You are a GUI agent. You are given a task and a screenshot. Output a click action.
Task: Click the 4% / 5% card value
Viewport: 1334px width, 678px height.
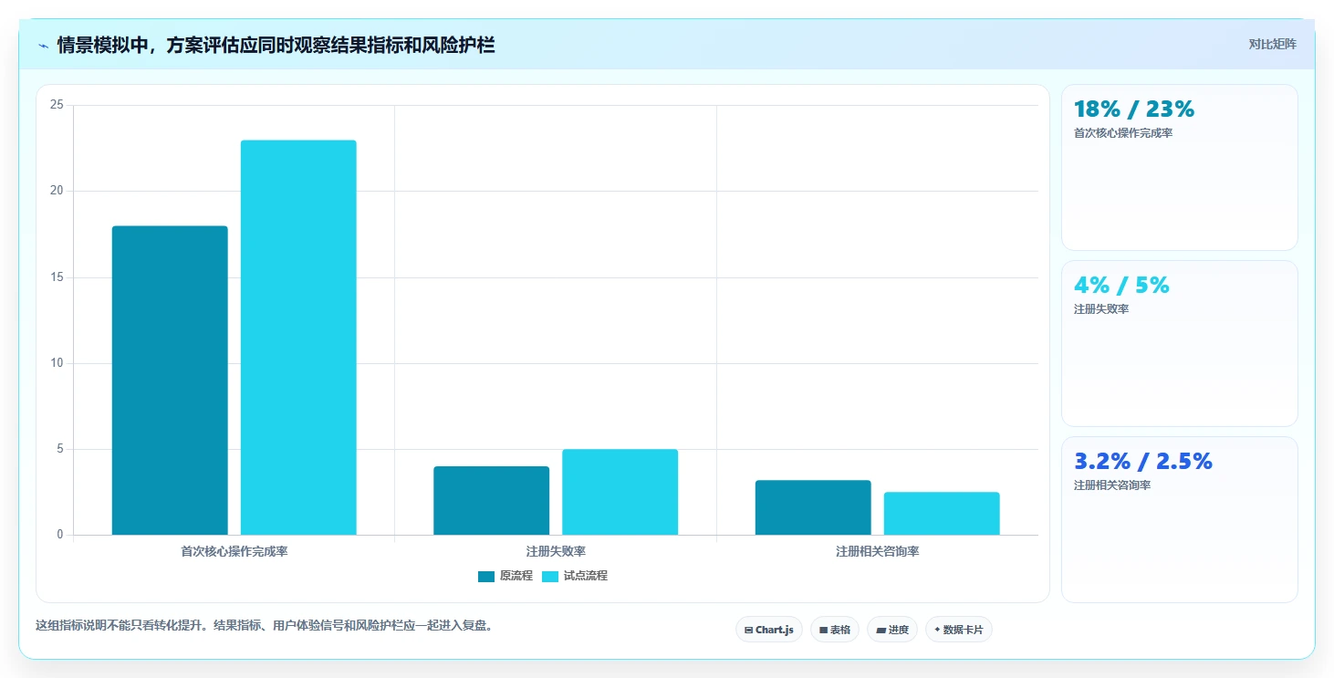[x=1121, y=286]
